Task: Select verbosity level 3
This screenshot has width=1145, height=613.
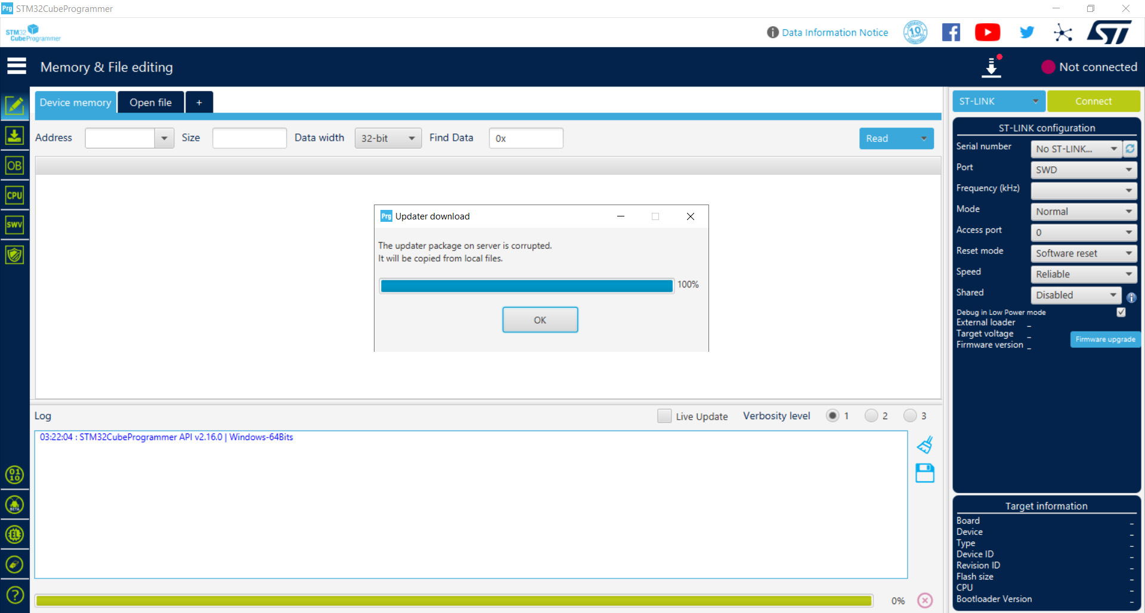Action: coord(911,416)
